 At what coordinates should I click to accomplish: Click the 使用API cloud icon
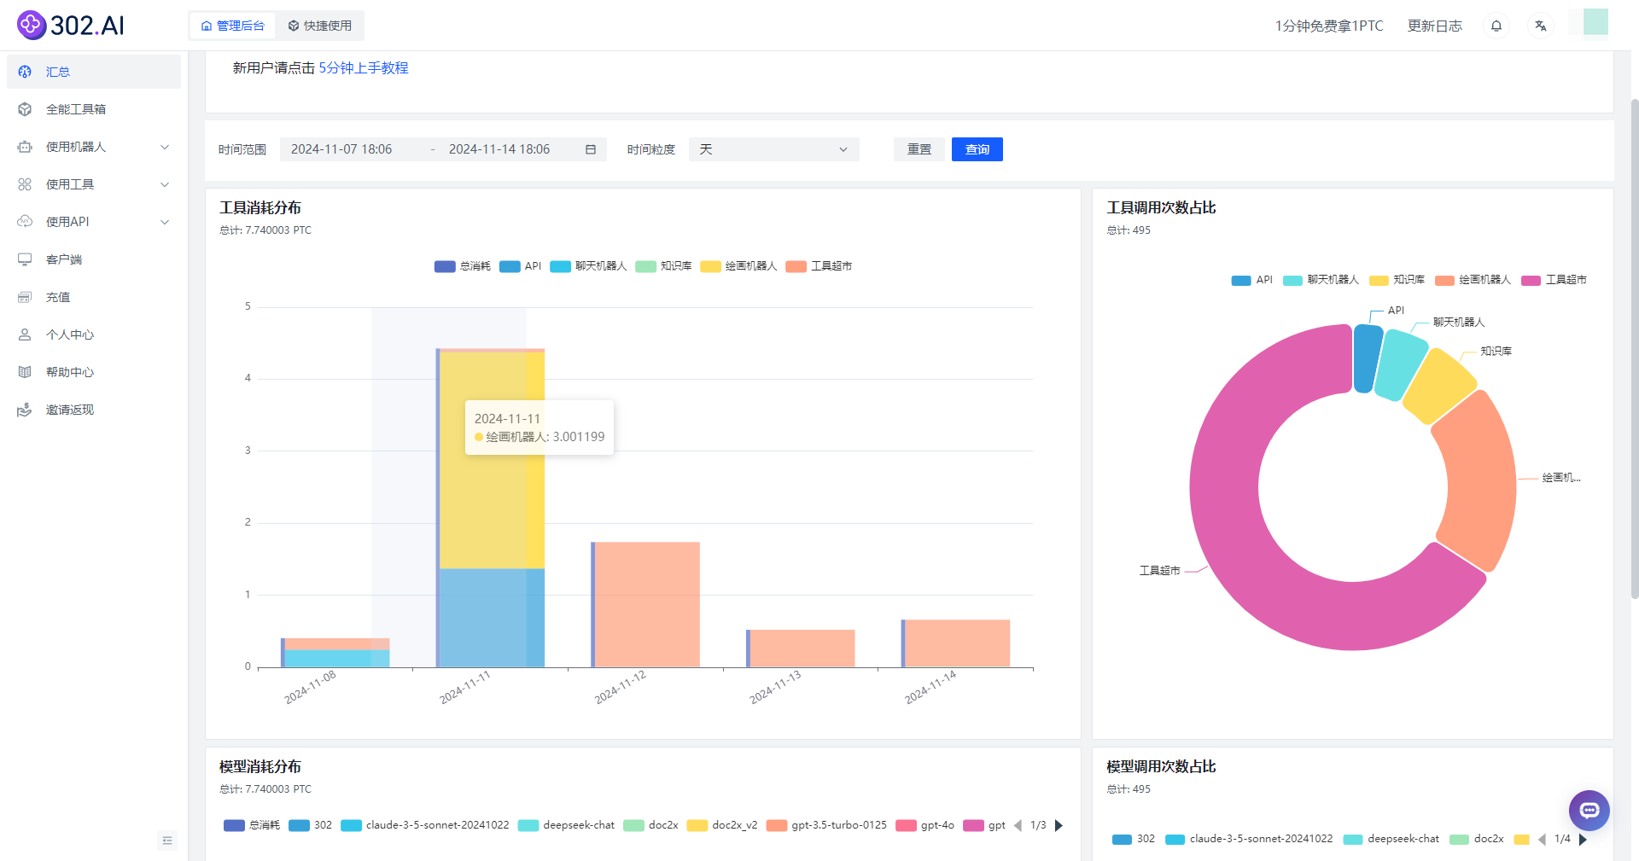(x=25, y=222)
